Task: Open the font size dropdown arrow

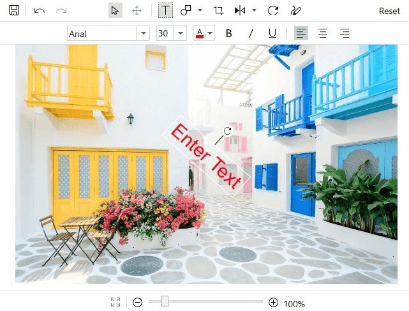Action: [x=180, y=33]
